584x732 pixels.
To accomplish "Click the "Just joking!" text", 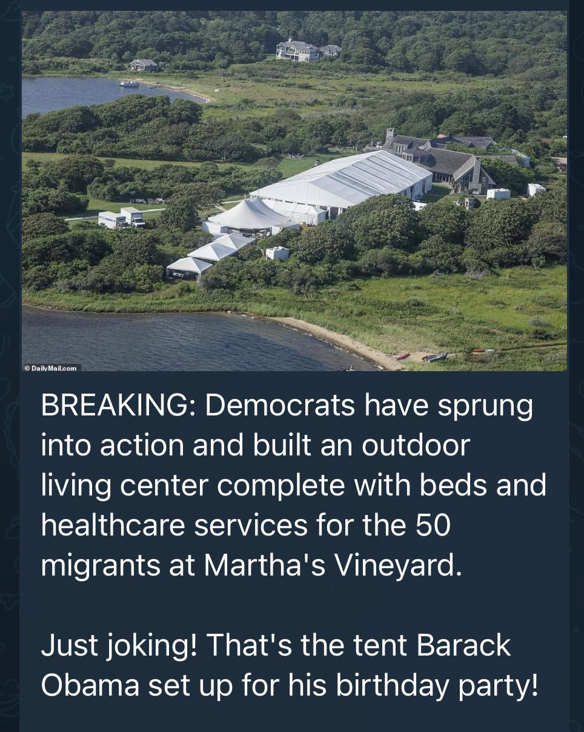I will point(119,645).
